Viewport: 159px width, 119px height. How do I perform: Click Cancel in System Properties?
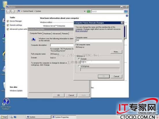pyautogui.click(x=71, y=95)
